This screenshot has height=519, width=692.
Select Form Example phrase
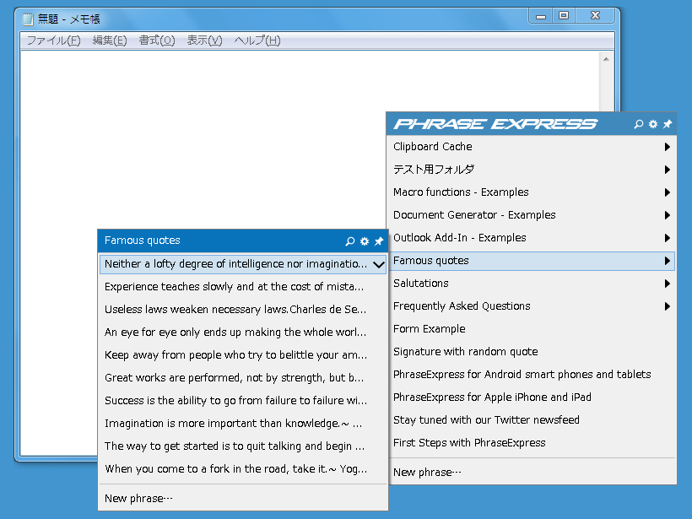pyautogui.click(x=532, y=329)
